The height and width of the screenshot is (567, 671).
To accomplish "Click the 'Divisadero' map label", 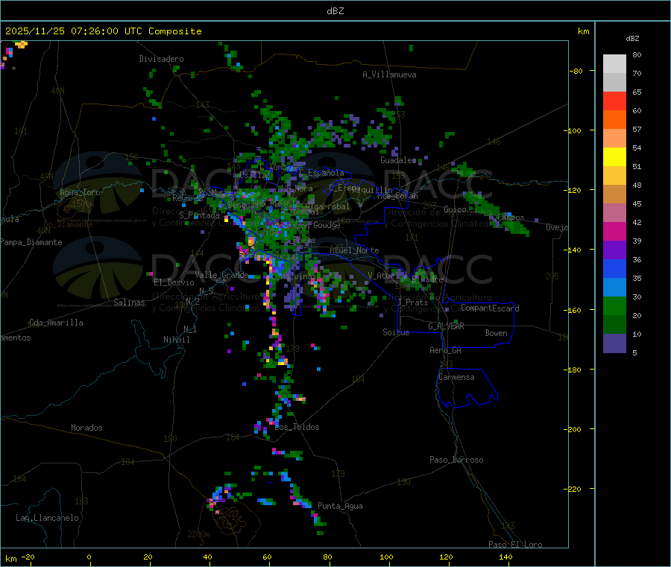I will pos(161,59).
